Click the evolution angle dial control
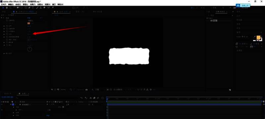 [x=29, y=49]
